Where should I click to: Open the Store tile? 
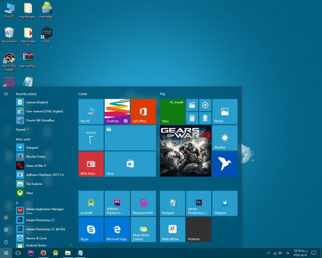[x=130, y=164]
